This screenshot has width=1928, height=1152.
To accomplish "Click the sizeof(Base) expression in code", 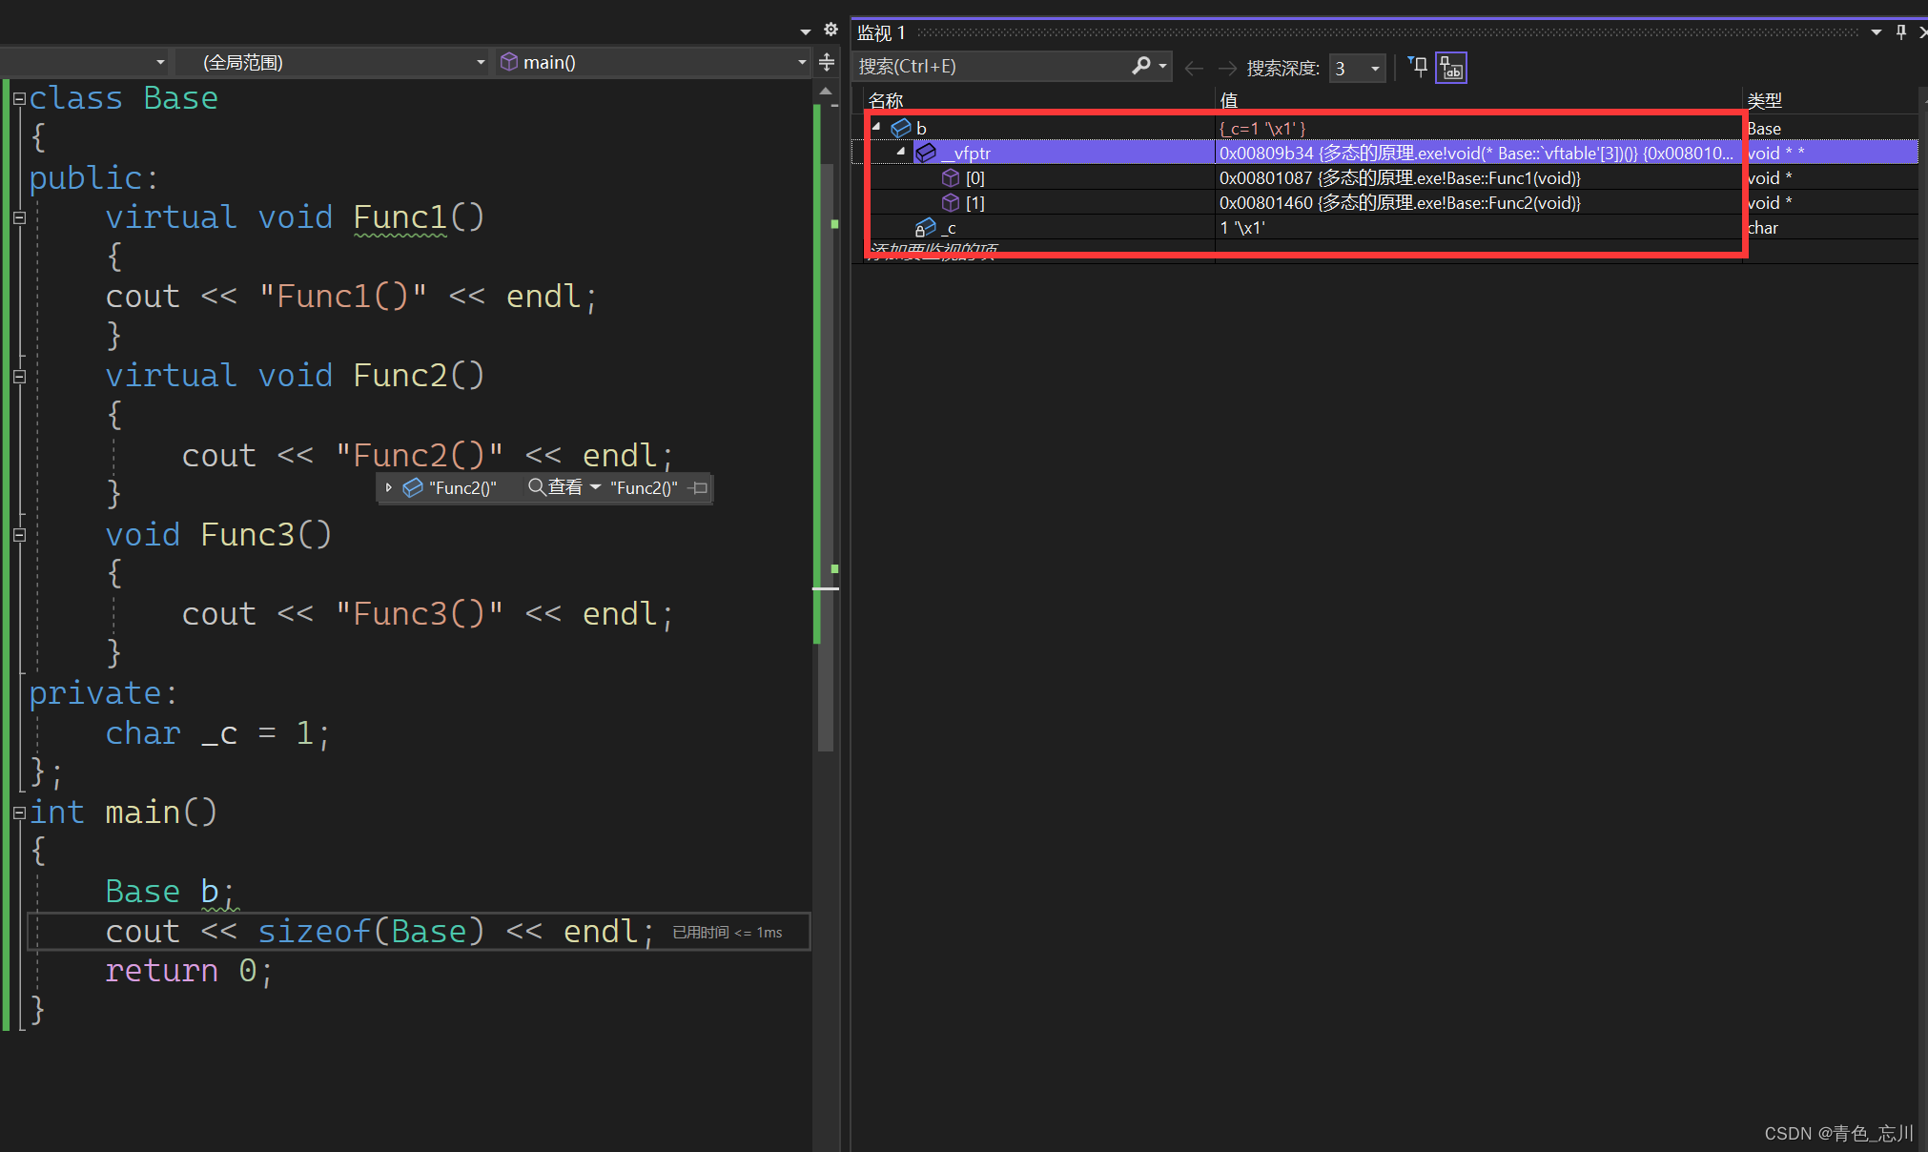I will pyautogui.click(x=371, y=931).
